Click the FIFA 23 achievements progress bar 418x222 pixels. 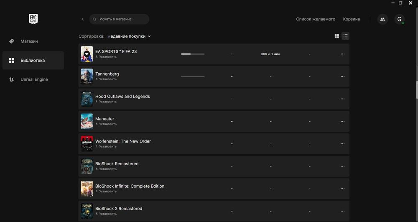pyautogui.click(x=193, y=54)
